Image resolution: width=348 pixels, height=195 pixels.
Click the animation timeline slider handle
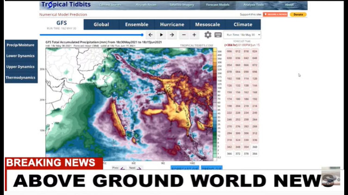coord(142,35)
